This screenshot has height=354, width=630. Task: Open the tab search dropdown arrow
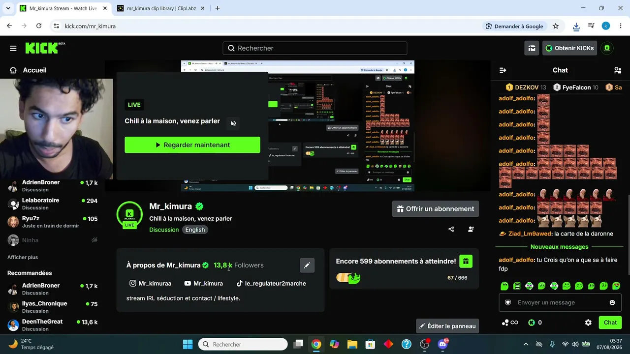tap(8, 8)
